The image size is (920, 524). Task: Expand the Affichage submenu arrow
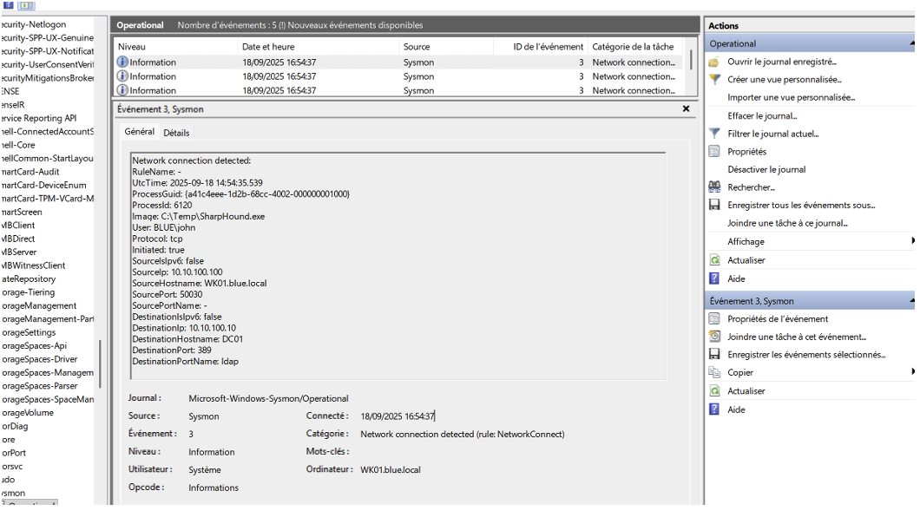[x=913, y=241]
